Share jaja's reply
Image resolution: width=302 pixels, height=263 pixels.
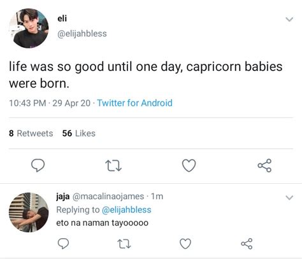pyautogui.click(x=247, y=244)
